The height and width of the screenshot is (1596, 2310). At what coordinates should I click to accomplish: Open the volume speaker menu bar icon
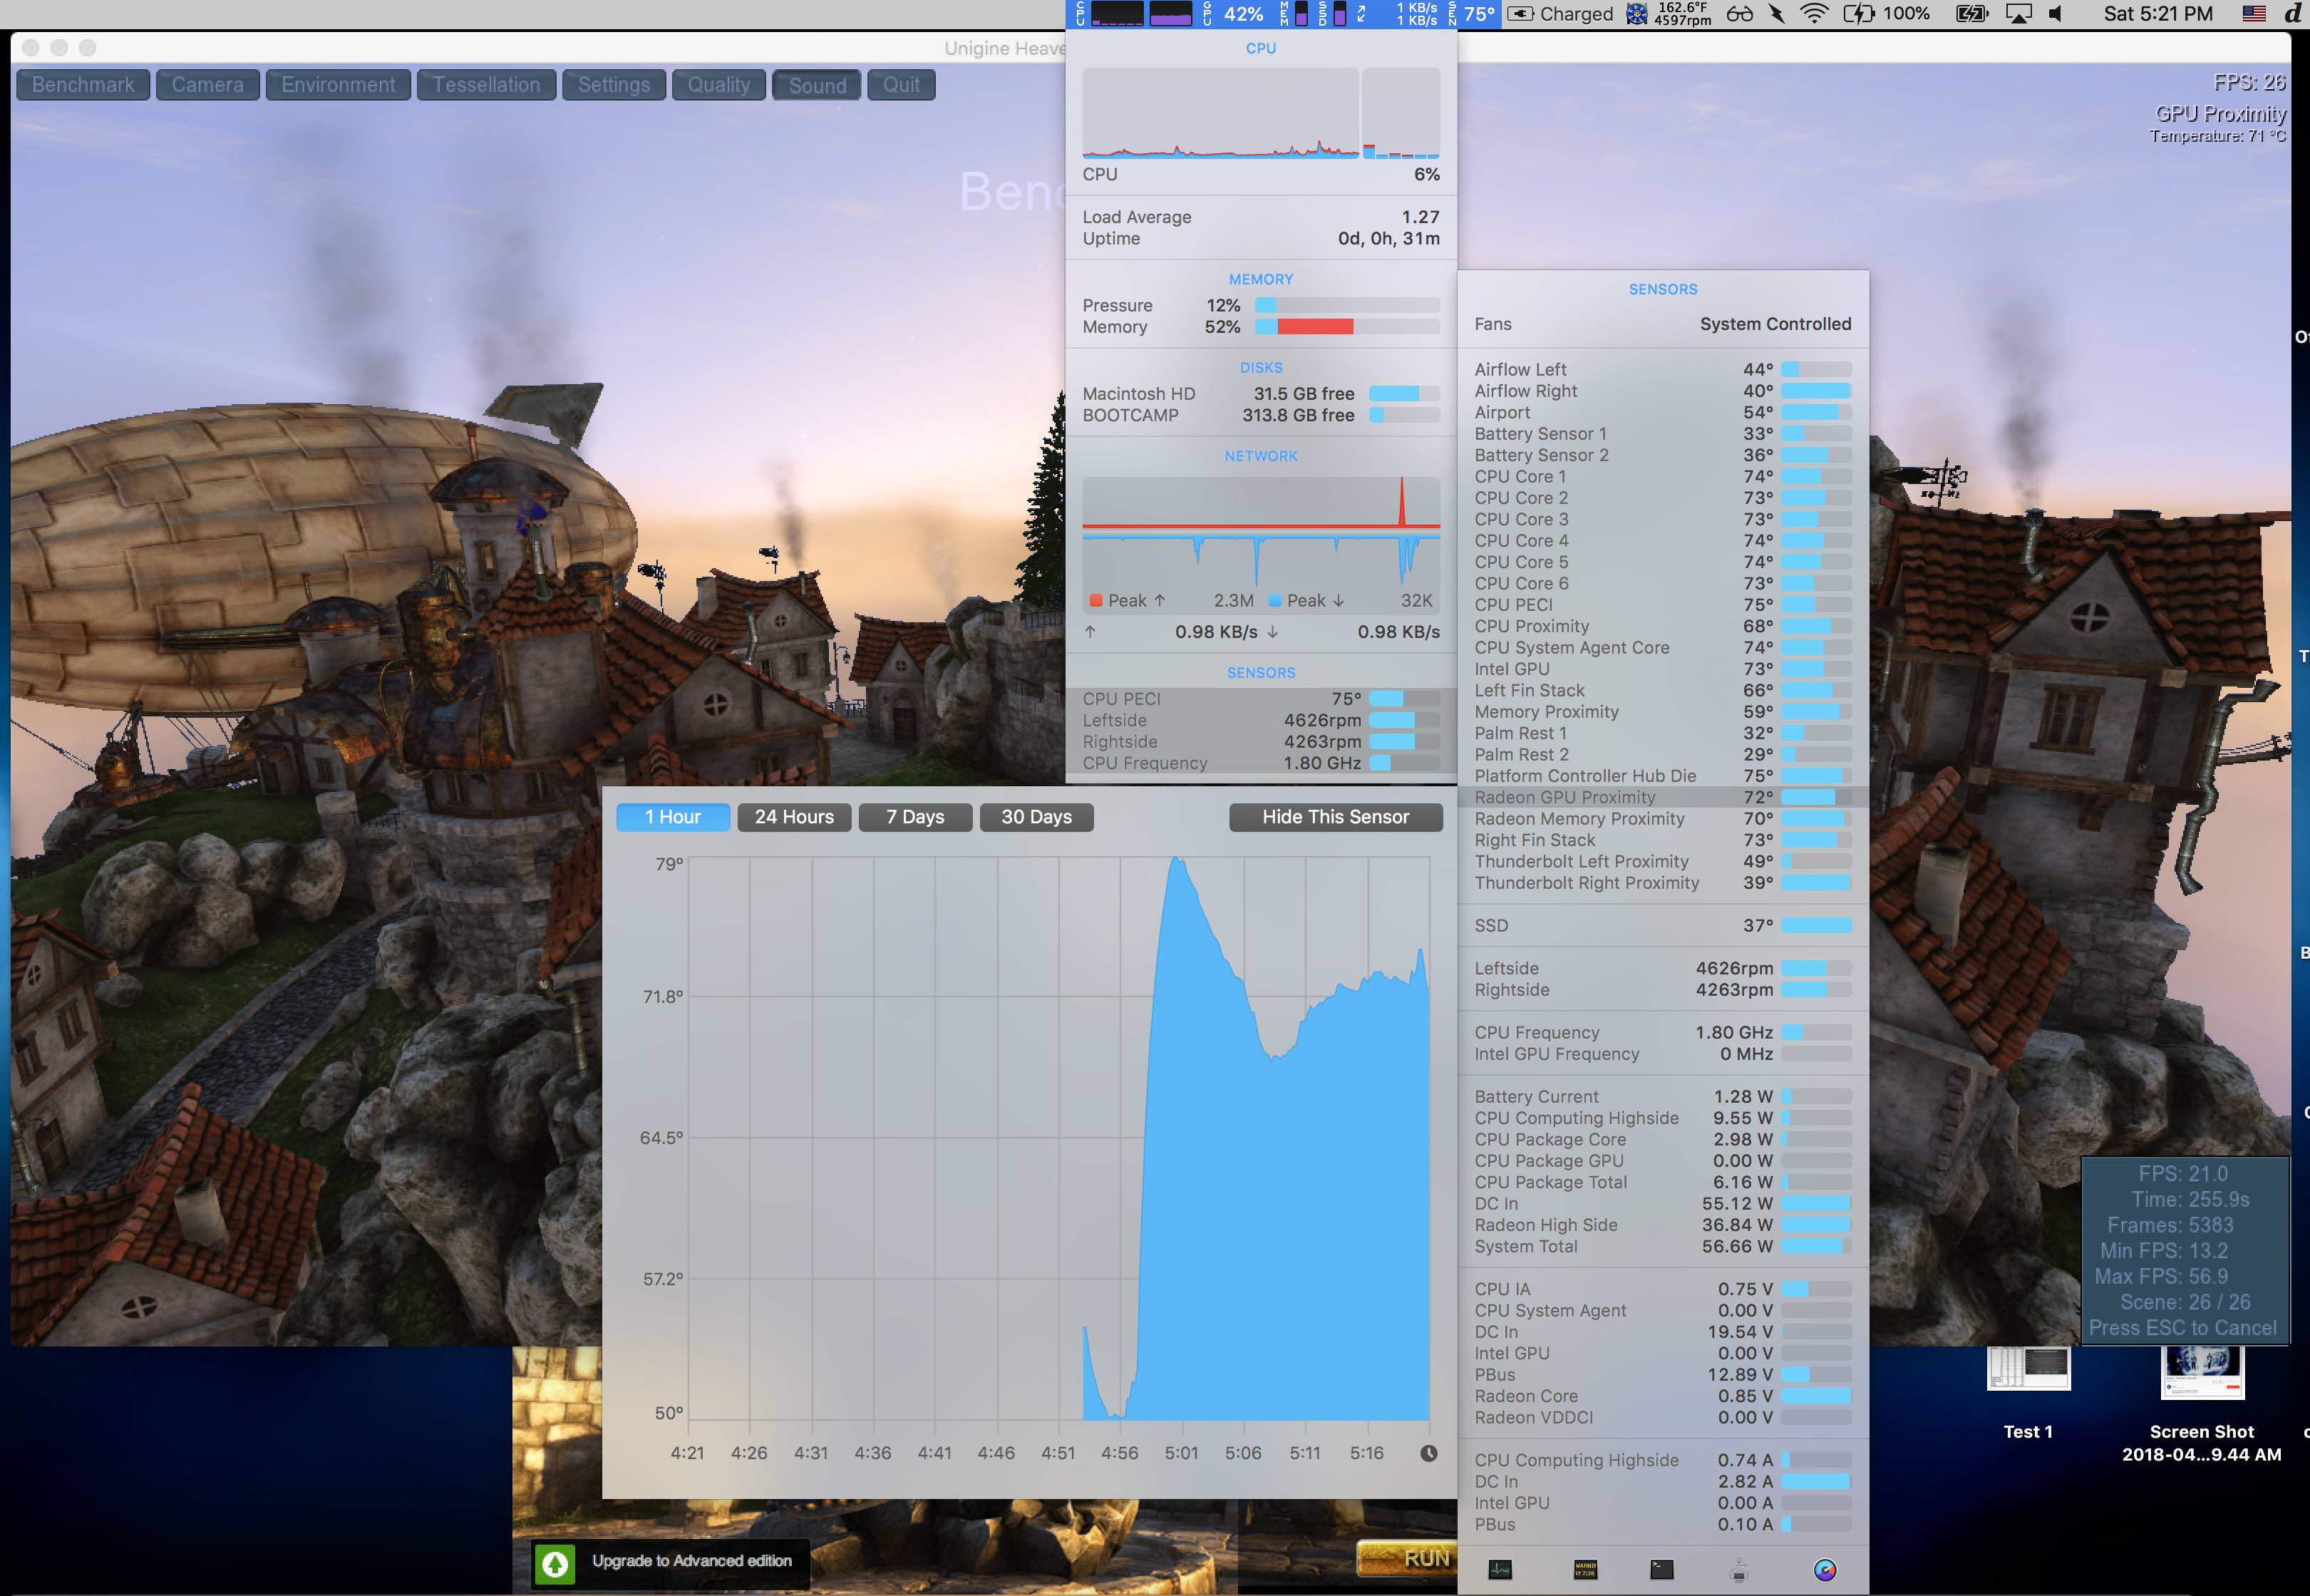(x=2056, y=14)
